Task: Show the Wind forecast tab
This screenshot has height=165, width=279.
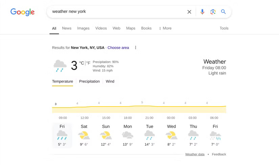Action: pos(110,81)
